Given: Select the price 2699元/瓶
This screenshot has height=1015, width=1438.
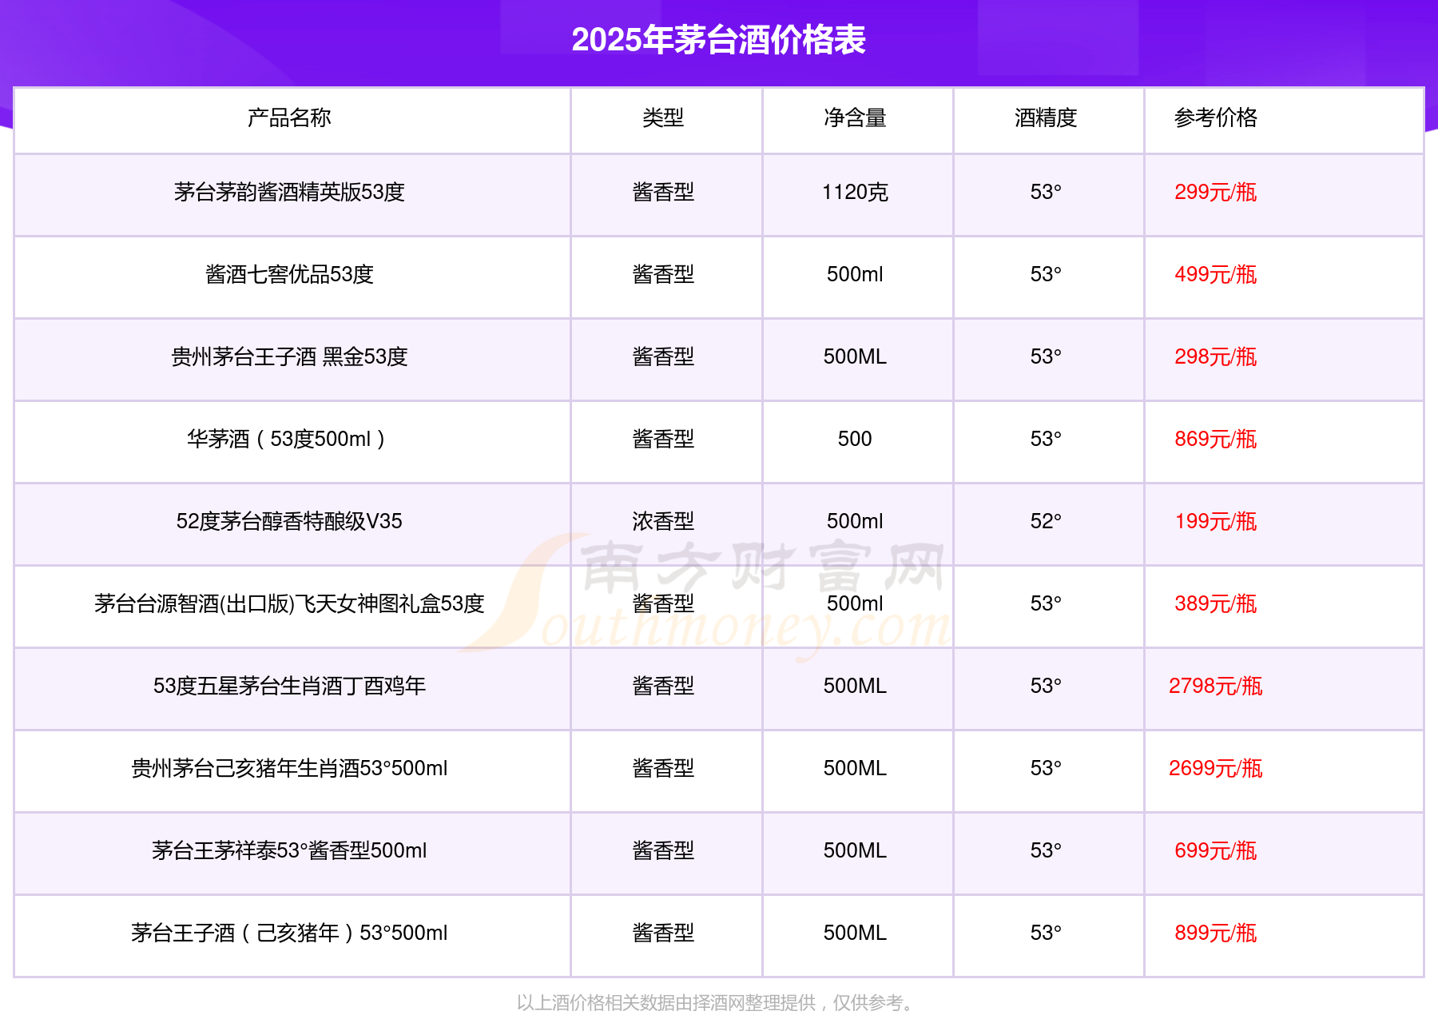Looking at the screenshot, I should (1215, 769).
